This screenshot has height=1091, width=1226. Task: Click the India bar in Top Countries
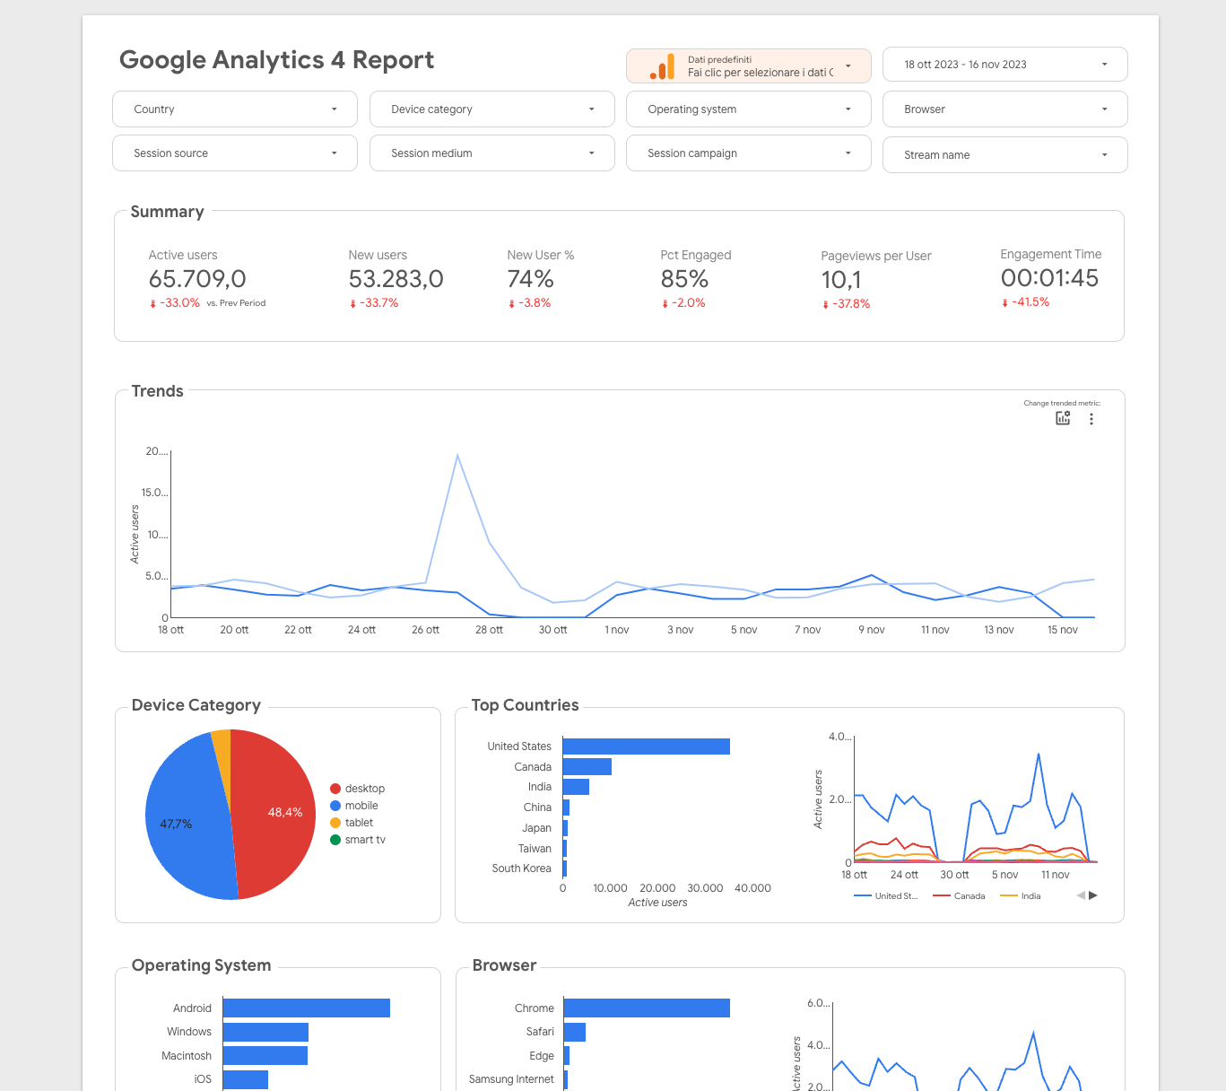pyautogui.click(x=576, y=787)
